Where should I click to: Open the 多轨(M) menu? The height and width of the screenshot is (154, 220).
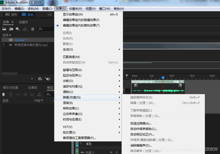click(x=33, y=9)
